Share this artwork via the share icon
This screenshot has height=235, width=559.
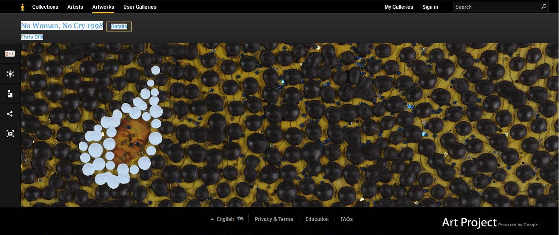point(10,114)
